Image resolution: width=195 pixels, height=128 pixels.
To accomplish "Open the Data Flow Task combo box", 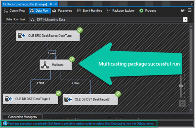I will tap(108, 19).
